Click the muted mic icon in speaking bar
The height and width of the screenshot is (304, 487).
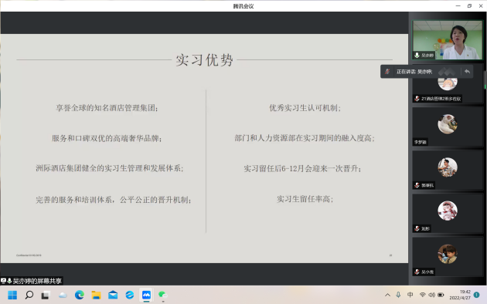point(387,72)
